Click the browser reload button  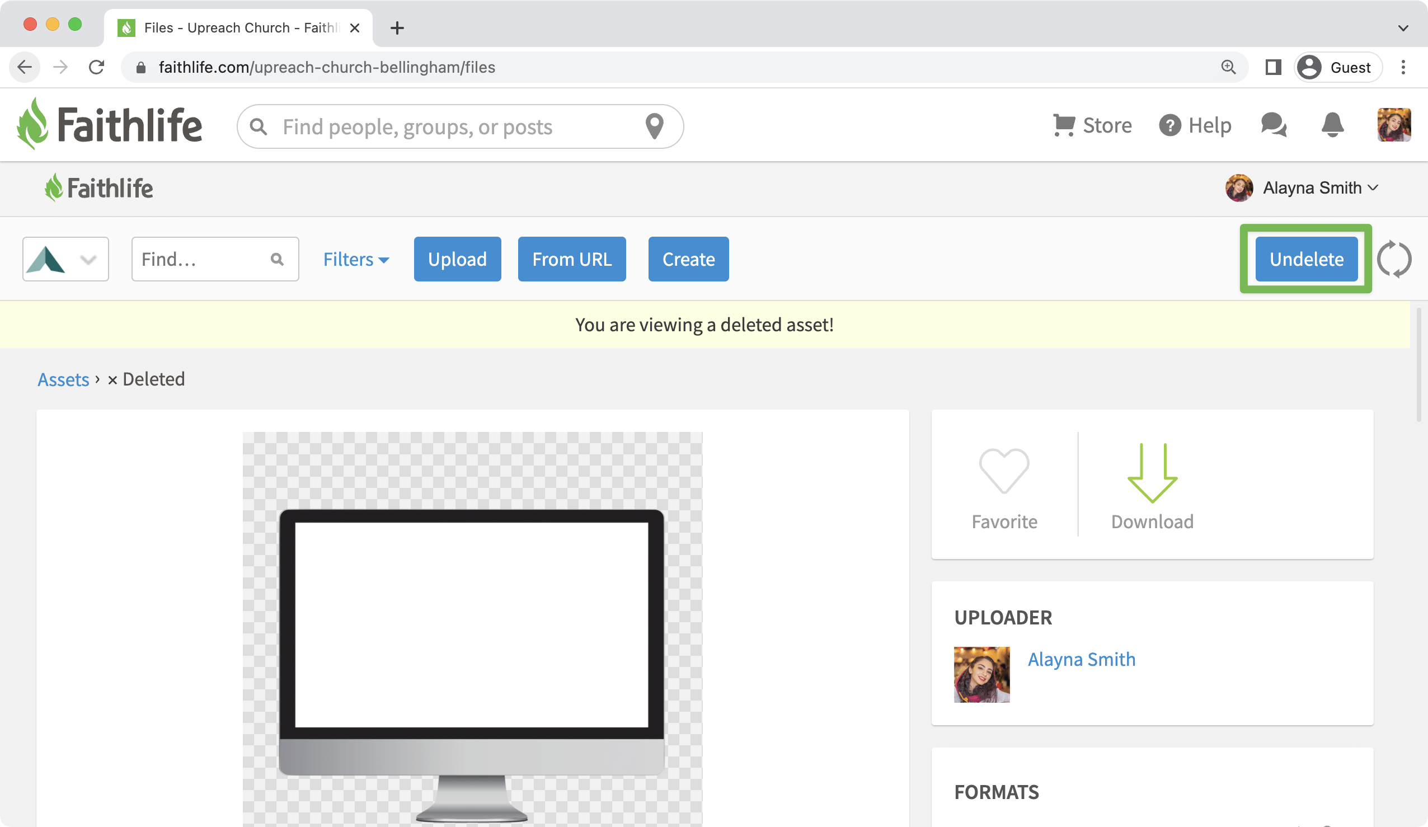(96, 68)
